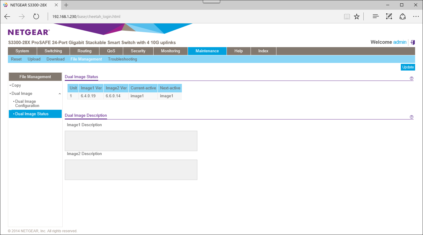Open the Make a Web Note icon

coord(389,16)
